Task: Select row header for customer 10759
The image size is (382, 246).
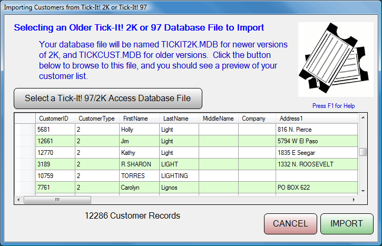Action: (x=25, y=176)
